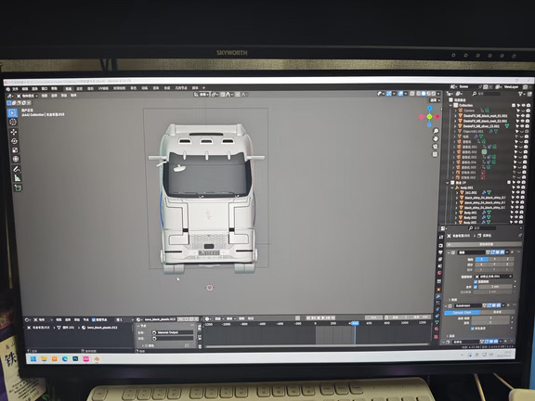This screenshot has width=535, height=401.
Task: Enable mirror axis Y button
Action: click(495, 260)
